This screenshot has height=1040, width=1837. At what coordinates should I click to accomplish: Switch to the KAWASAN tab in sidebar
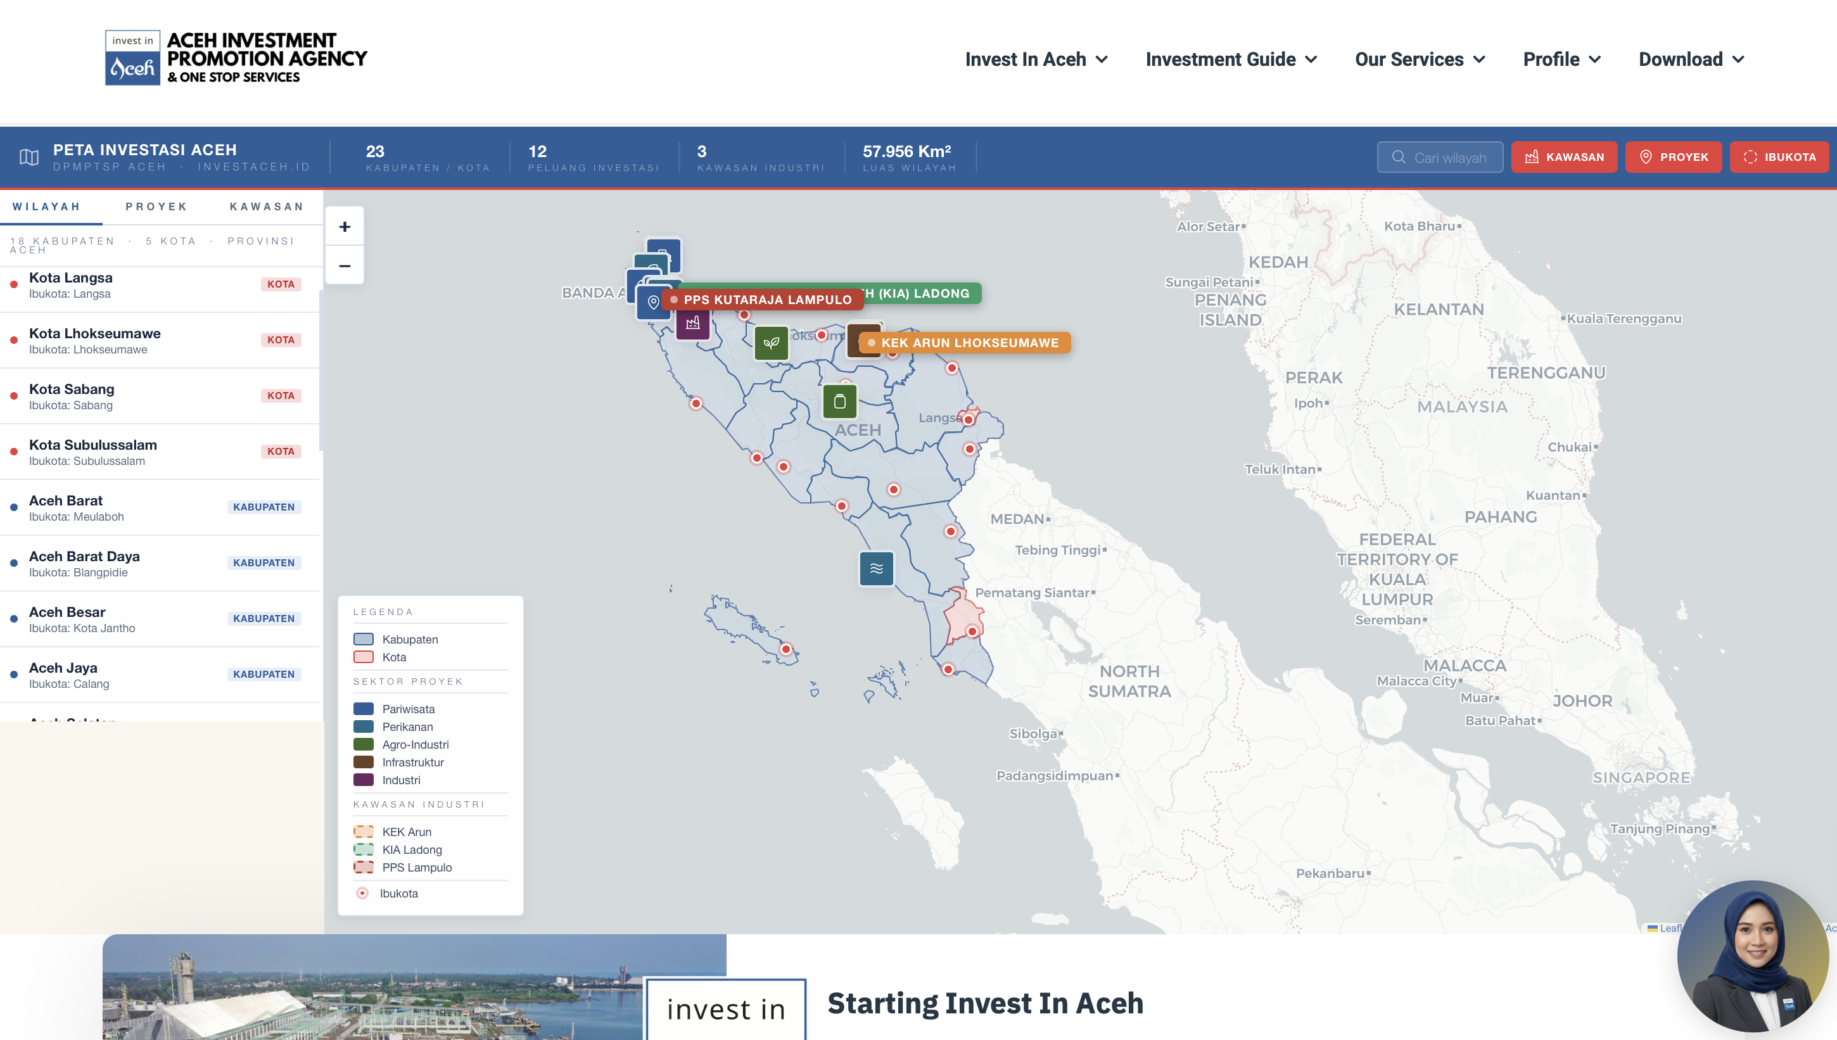(x=267, y=206)
